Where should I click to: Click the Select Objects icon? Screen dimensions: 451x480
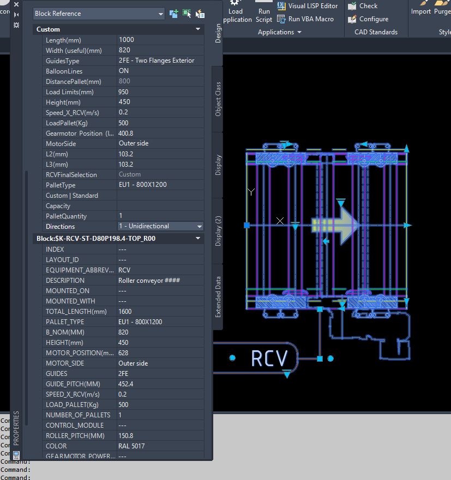pyautogui.click(x=187, y=14)
